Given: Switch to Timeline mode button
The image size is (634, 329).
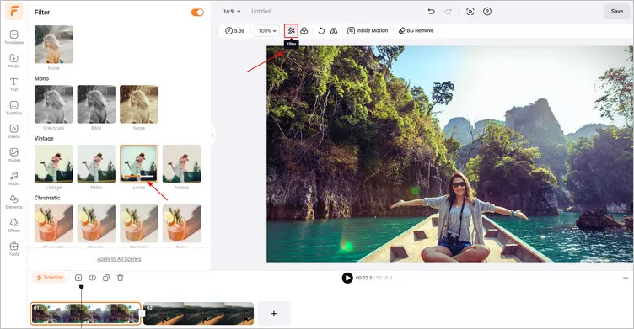Looking at the screenshot, I should pos(50,278).
